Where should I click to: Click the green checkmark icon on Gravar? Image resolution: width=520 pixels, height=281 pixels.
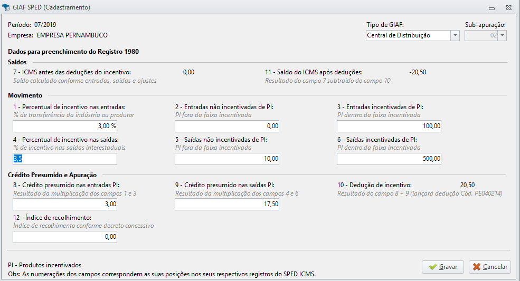tap(432, 267)
